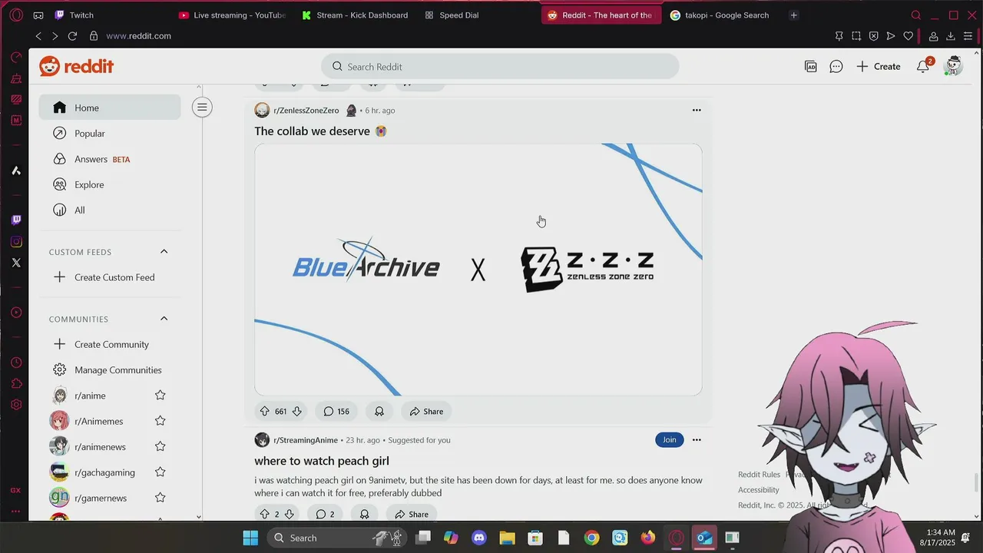
Task: Click the Create post button
Action: point(879,67)
